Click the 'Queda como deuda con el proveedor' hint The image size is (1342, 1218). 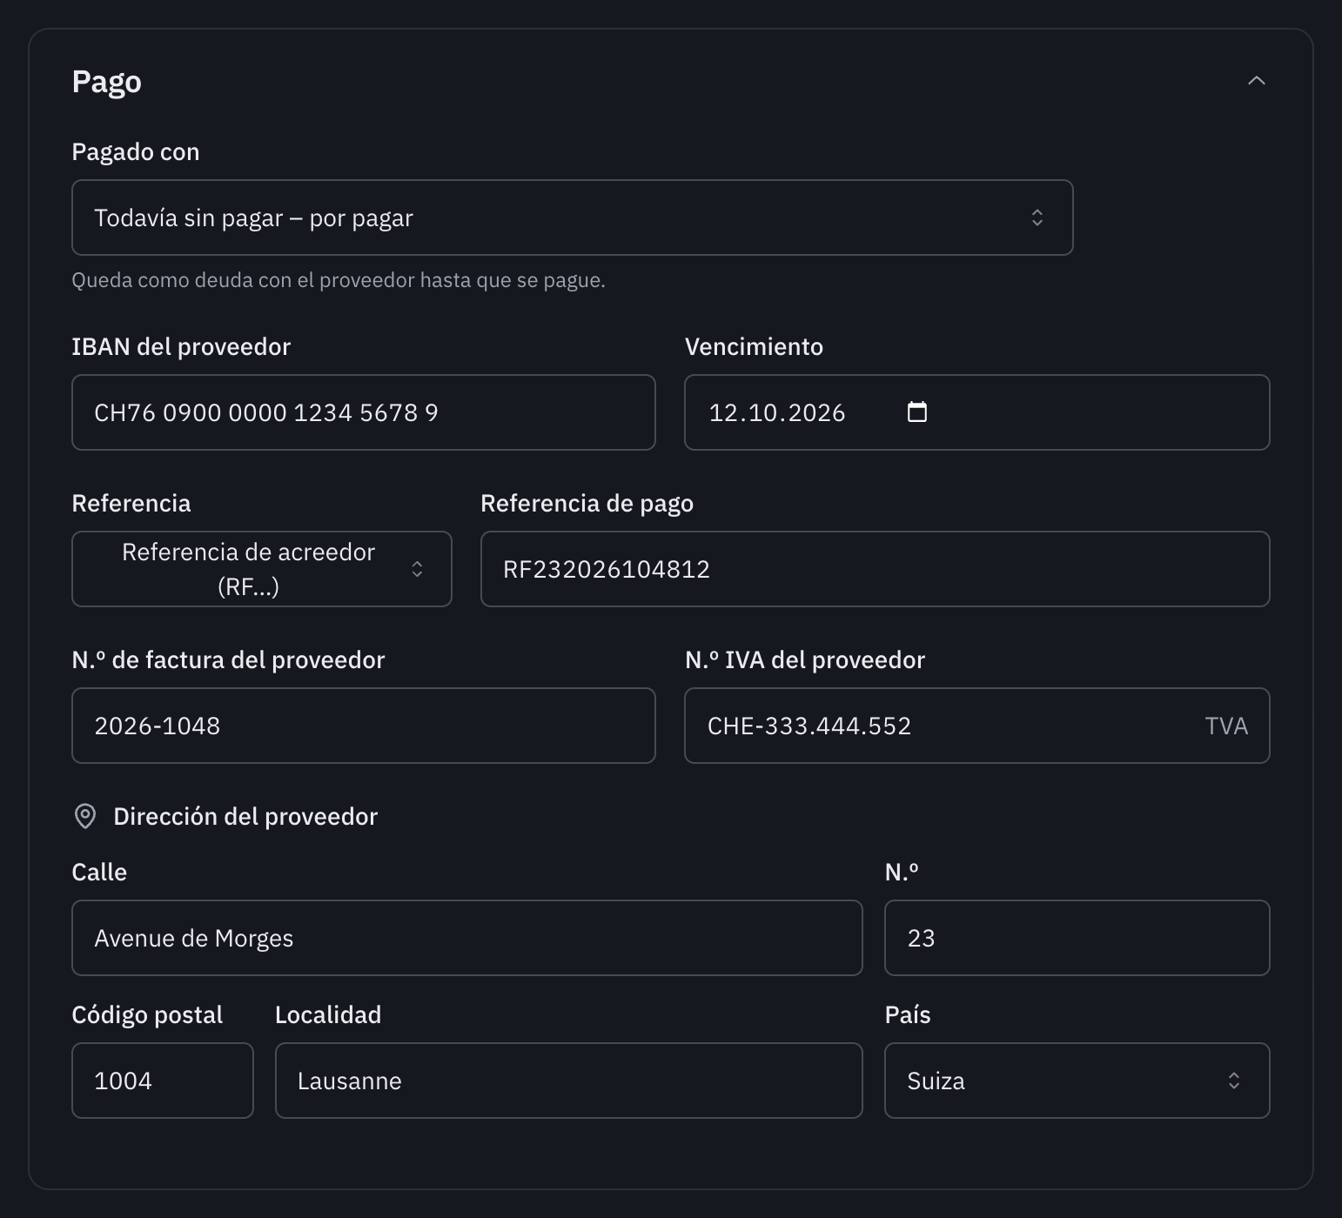click(339, 280)
